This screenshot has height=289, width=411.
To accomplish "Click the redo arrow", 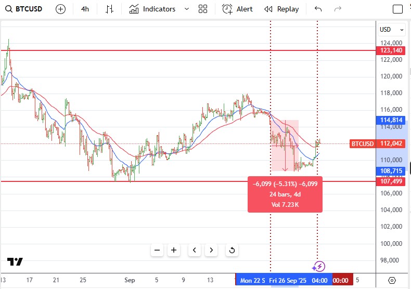I will 338,9.
